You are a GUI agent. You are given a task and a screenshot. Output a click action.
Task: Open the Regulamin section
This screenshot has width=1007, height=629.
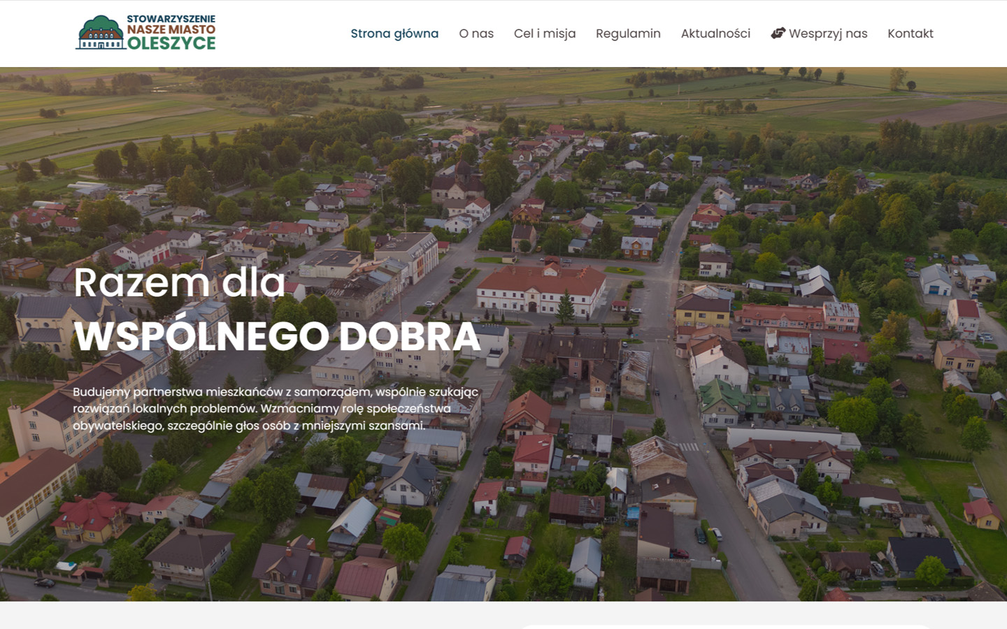click(628, 33)
